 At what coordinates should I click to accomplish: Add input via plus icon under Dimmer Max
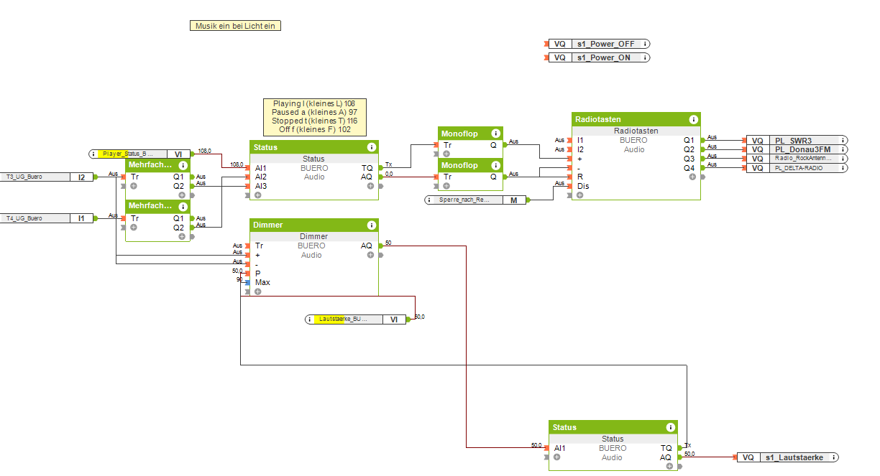258,291
